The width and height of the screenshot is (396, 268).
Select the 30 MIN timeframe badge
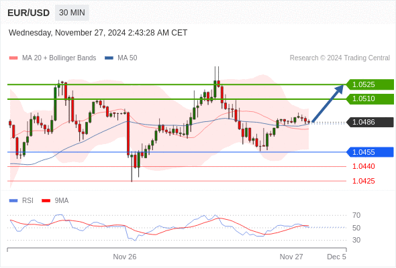point(72,12)
